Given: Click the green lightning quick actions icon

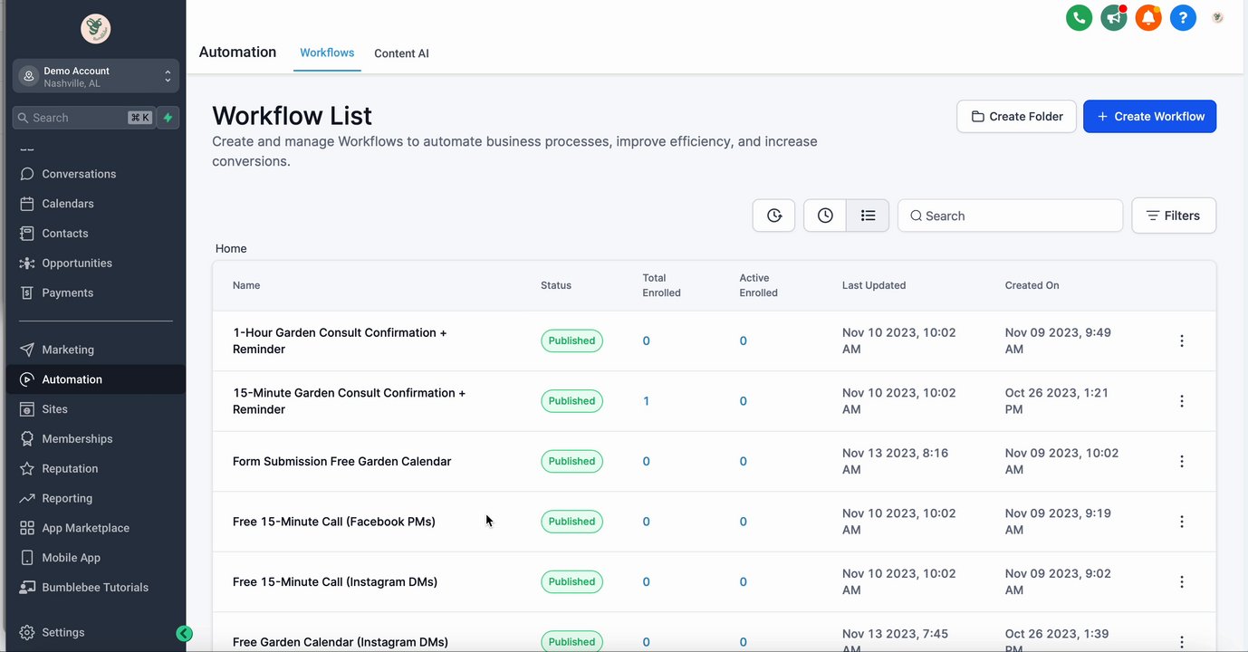Looking at the screenshot, I should coord(168,118).
